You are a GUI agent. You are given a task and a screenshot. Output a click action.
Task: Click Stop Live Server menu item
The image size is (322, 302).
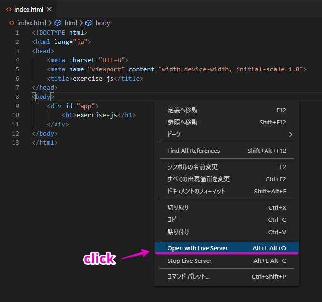click(x=189, y=261)
